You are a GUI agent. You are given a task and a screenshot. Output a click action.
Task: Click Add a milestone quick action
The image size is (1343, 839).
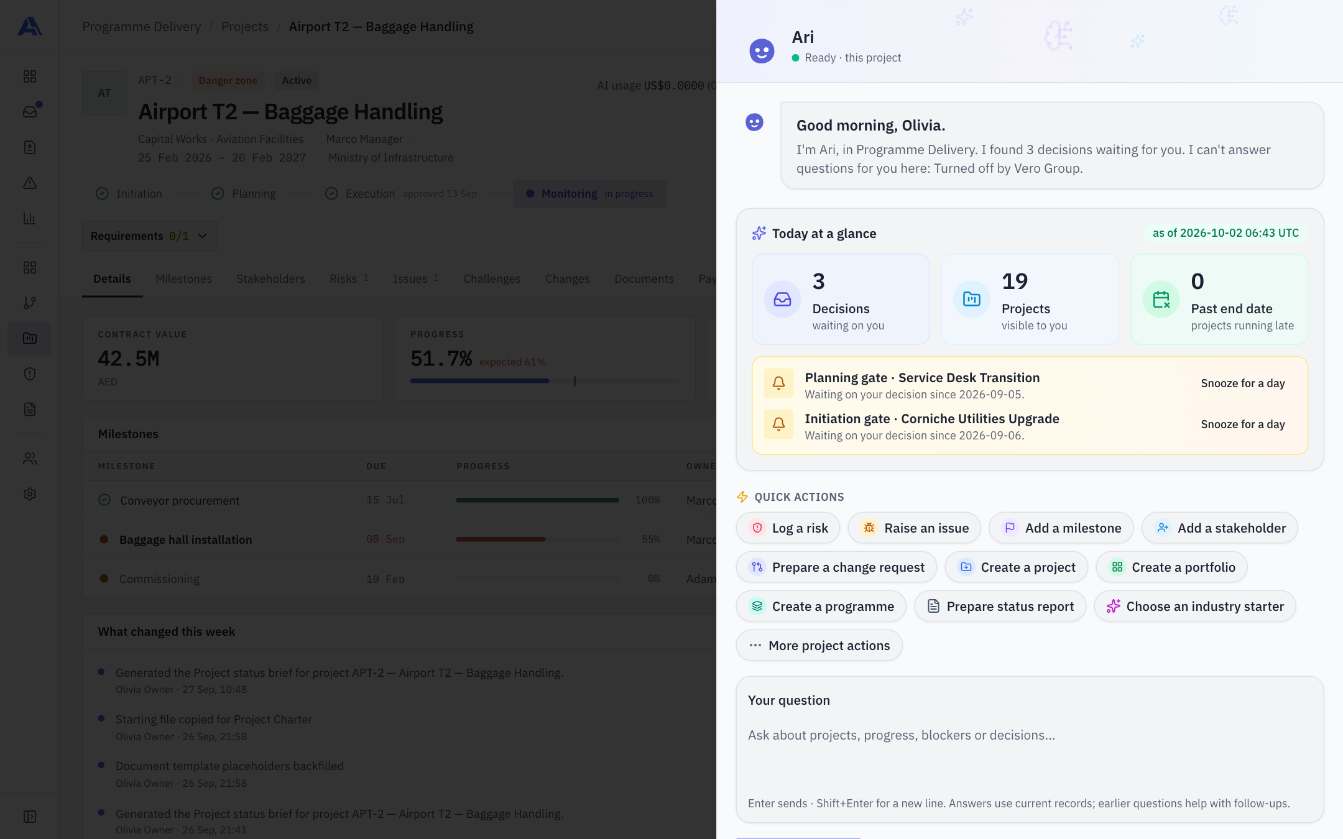click(x=1061, y=528)
